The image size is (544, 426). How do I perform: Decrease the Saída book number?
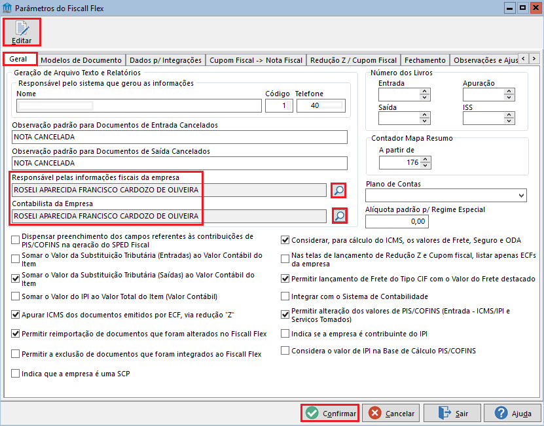point(425,121)
